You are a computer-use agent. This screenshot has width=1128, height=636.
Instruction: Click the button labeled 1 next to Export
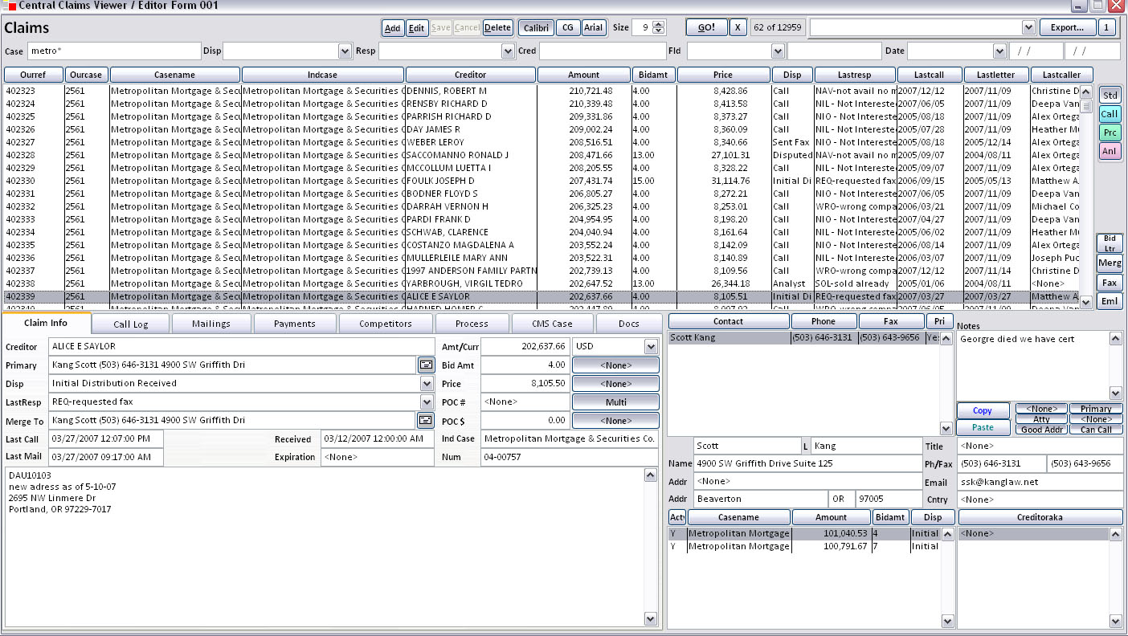[x=1106, y=27]
